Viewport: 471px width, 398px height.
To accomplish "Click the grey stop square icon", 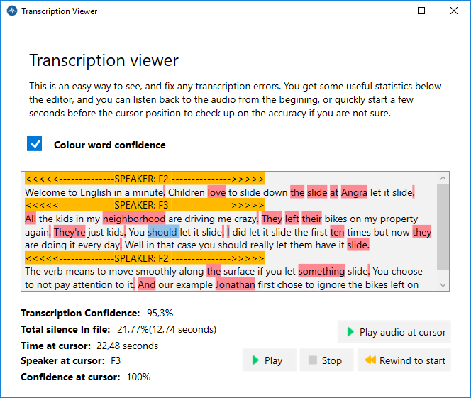I will pyautogui.click(x=313, y=360).
